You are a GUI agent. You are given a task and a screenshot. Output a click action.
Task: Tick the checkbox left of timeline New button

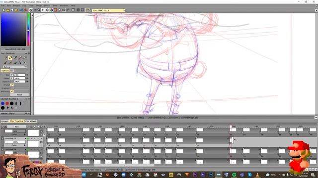tap(2, 127)
